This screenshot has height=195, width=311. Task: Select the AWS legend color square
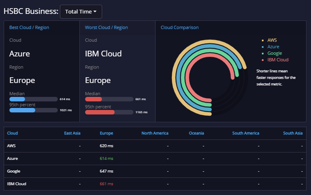263,40
